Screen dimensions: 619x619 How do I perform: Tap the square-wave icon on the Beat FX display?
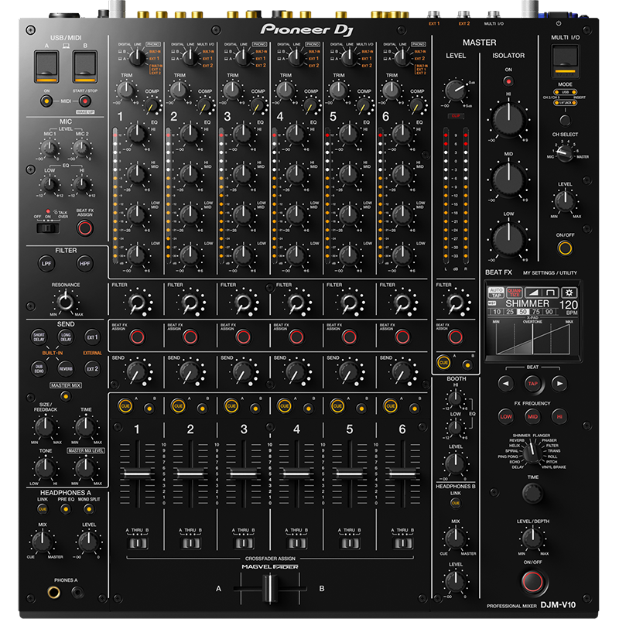coord(551,292)
